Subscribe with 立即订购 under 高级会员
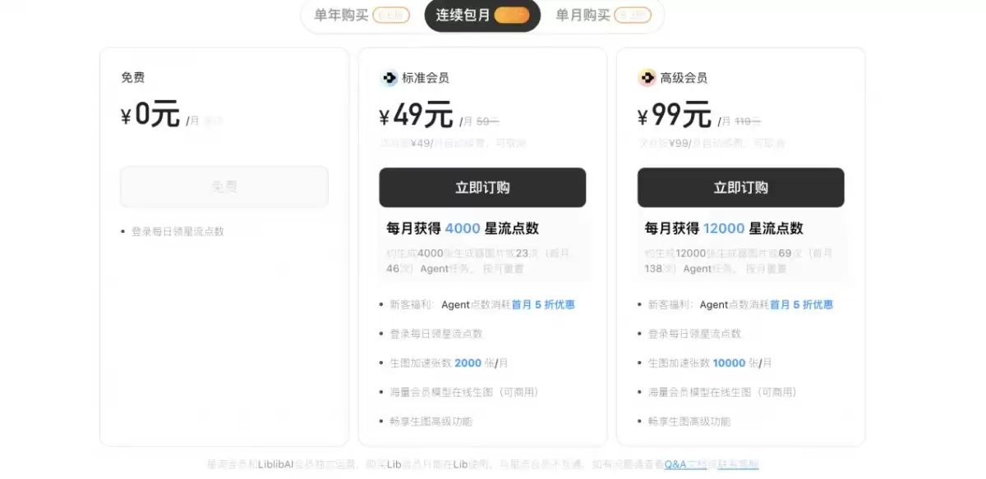Viewport: 986px width, 479px height. 741,188
